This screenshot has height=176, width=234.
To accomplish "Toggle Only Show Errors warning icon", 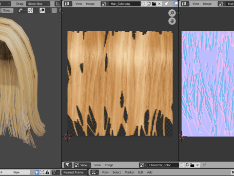I will click(x=47, y=172).
